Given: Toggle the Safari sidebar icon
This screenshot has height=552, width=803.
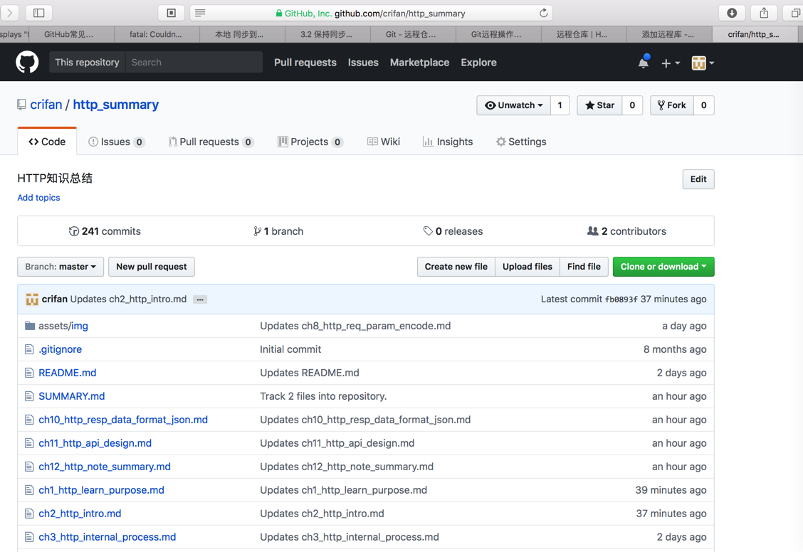Looking at the screenshot, I should (39, 13).
